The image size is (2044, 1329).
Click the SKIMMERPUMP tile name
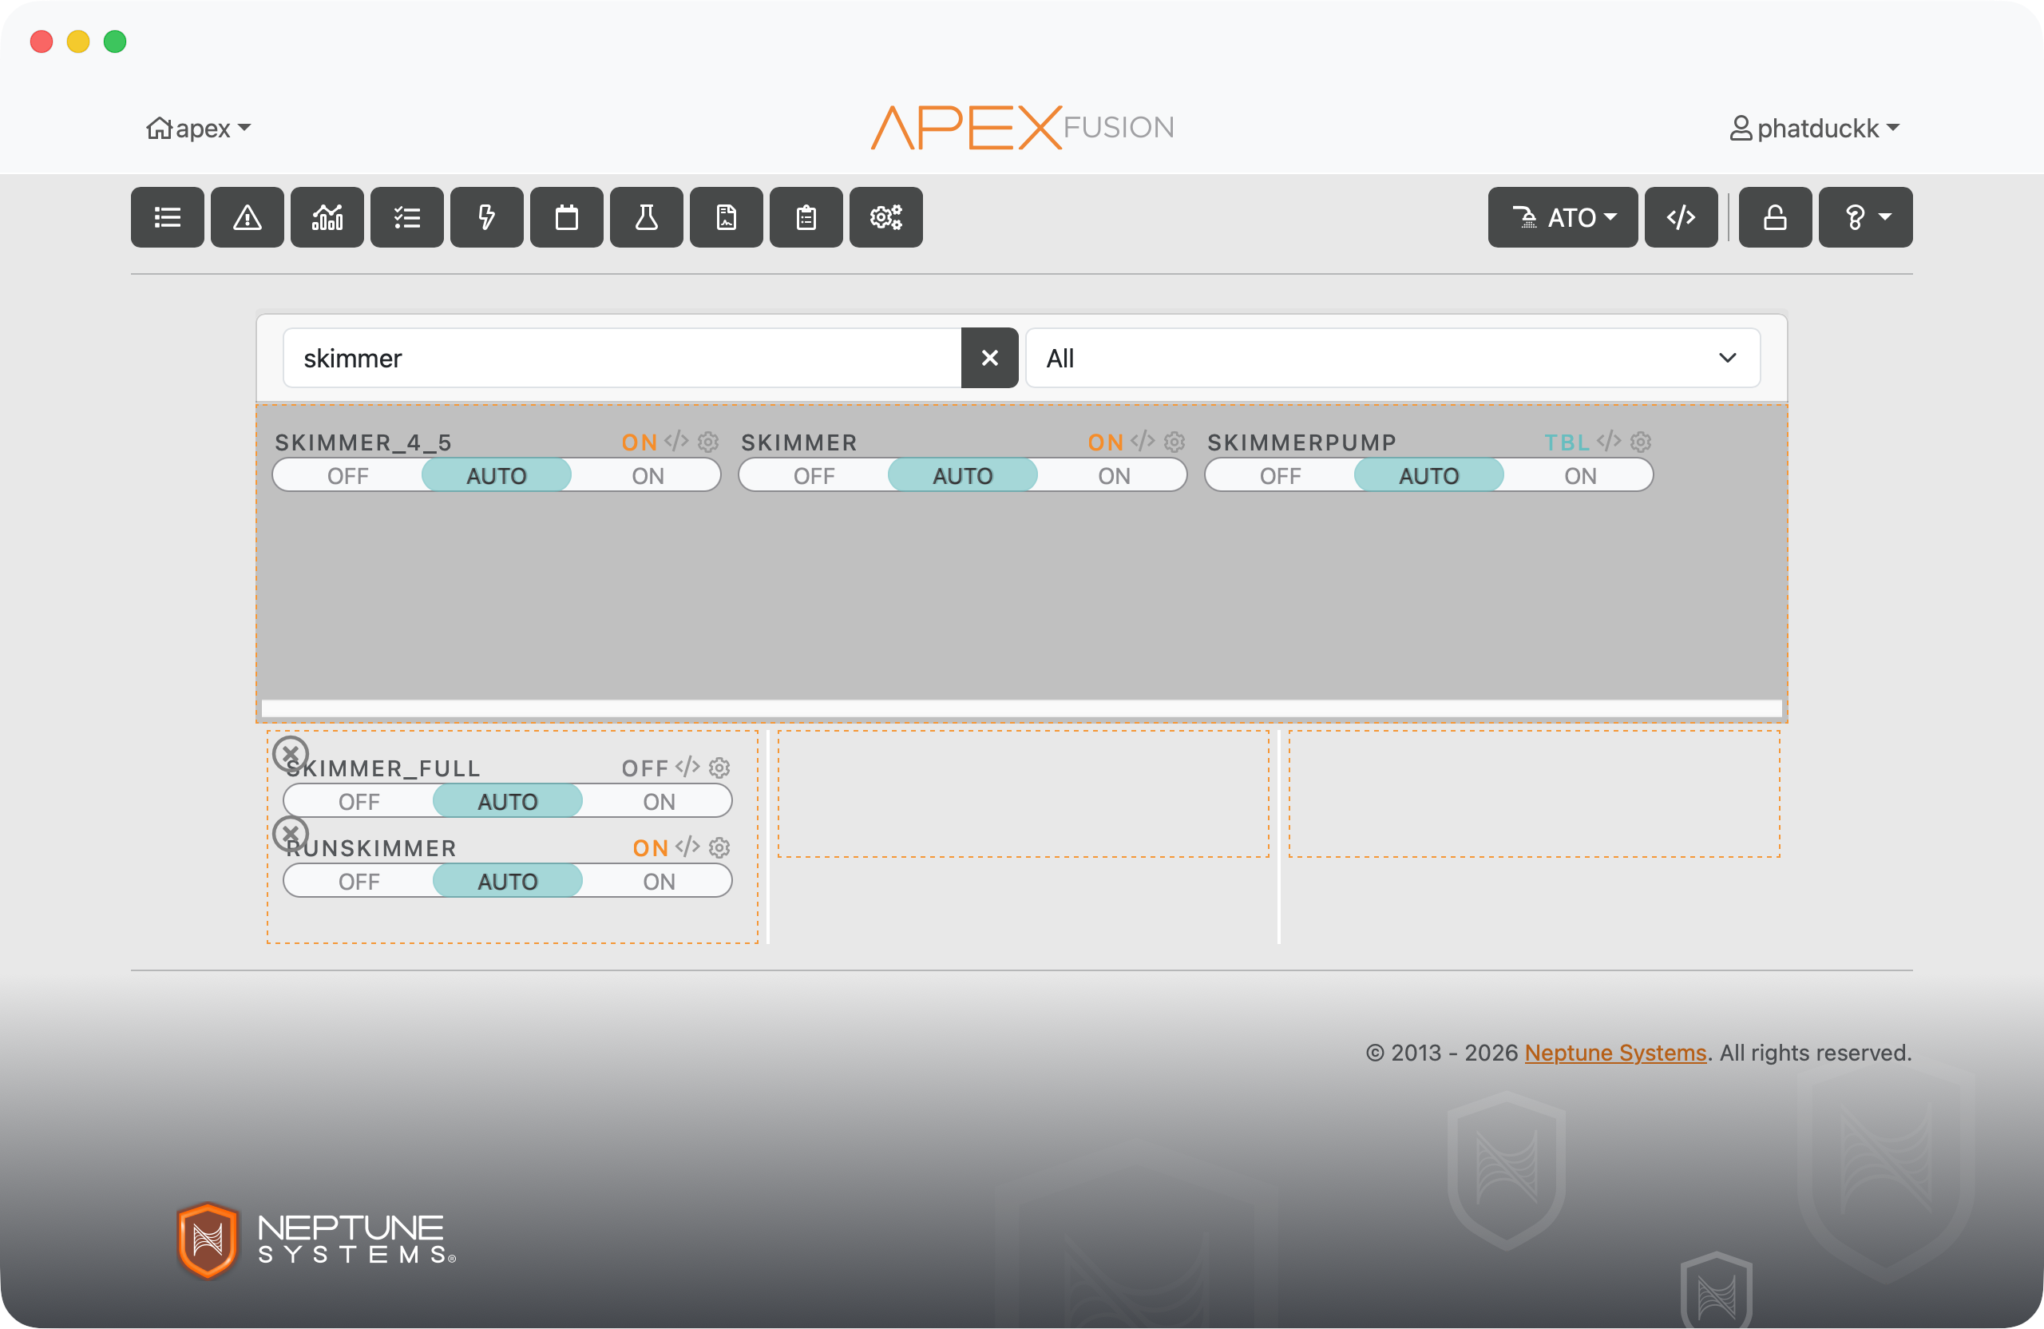(1302, 442)
